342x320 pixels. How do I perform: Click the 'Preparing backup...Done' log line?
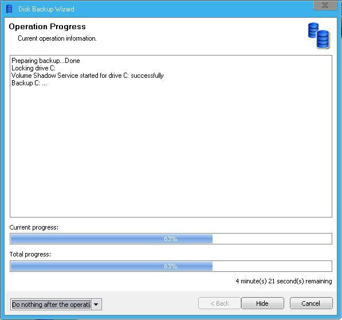click(46, 61)
